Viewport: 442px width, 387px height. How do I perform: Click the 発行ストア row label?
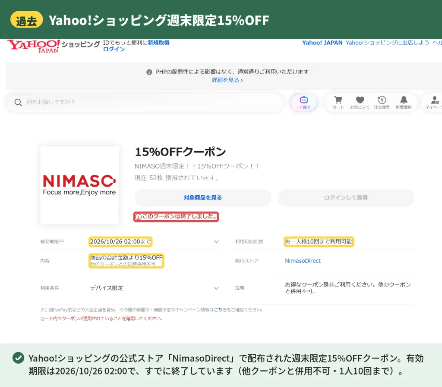pyautogui.click(x=246, y=261)
